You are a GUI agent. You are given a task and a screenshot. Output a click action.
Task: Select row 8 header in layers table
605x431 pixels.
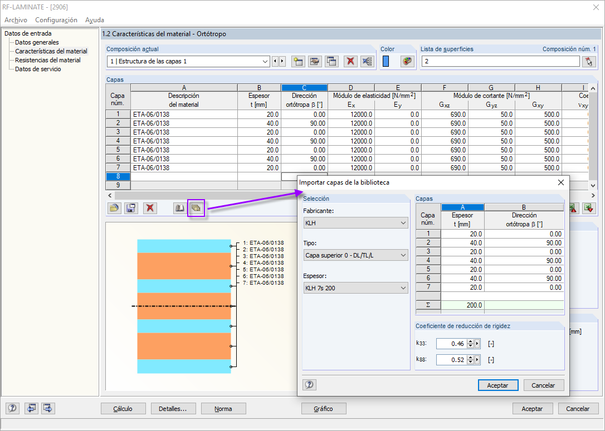[x=118, y=176]
